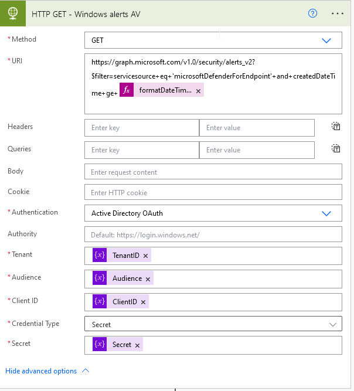Viewport: 354px width, 391px height.
Task: Click the Queries Enter value field
Action: coord(257,150)
